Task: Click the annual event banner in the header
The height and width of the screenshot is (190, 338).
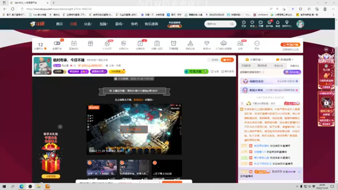Action: click(x=174, y=24)
